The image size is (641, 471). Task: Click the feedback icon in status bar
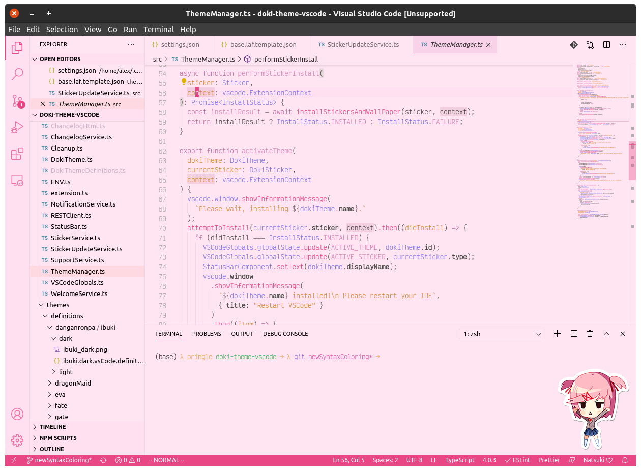(572, 460)
